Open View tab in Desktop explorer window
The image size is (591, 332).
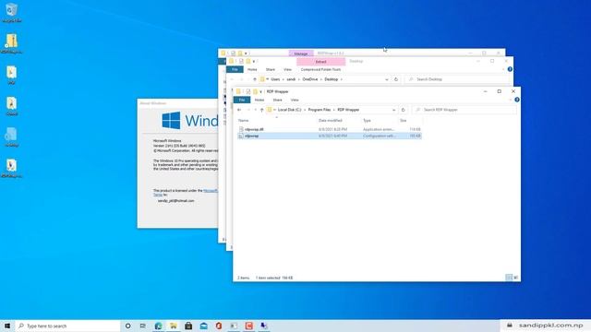[287, 70]
